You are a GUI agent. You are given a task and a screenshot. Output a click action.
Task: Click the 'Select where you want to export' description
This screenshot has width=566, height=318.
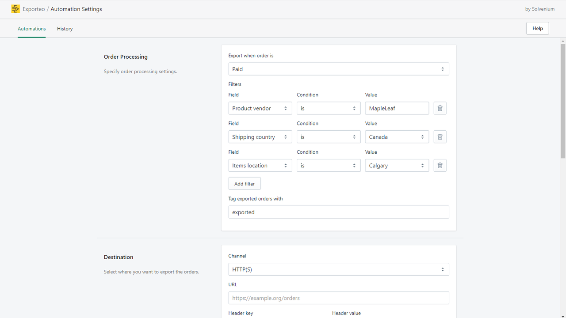(151, 272)
